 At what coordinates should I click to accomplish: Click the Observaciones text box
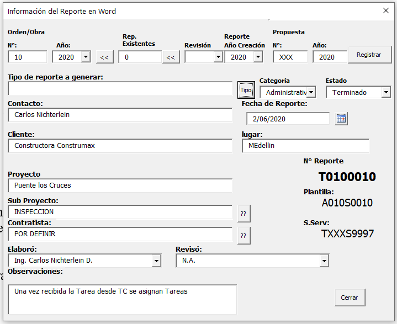122,299
